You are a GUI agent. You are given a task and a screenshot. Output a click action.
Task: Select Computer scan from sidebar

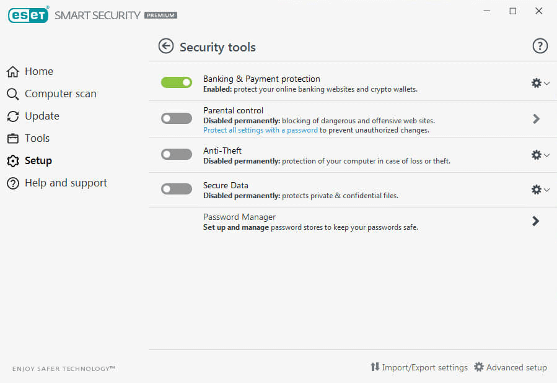tap(60, 94)
